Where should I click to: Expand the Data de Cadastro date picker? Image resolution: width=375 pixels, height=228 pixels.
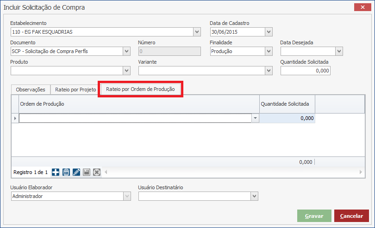coord(269,32)
